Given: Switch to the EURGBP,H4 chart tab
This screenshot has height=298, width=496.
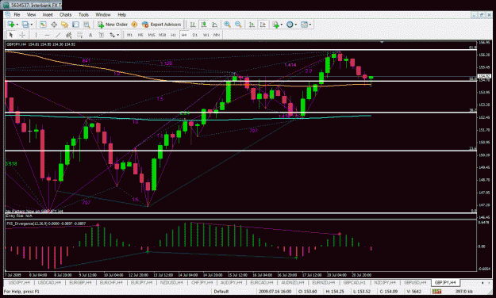Looking at the screenshot, I should click(80, 282).
